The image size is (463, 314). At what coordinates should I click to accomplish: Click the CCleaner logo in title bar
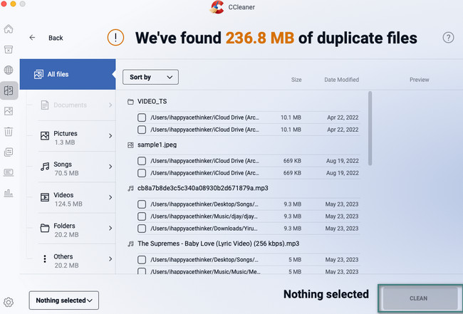click(x=217, y=7)
